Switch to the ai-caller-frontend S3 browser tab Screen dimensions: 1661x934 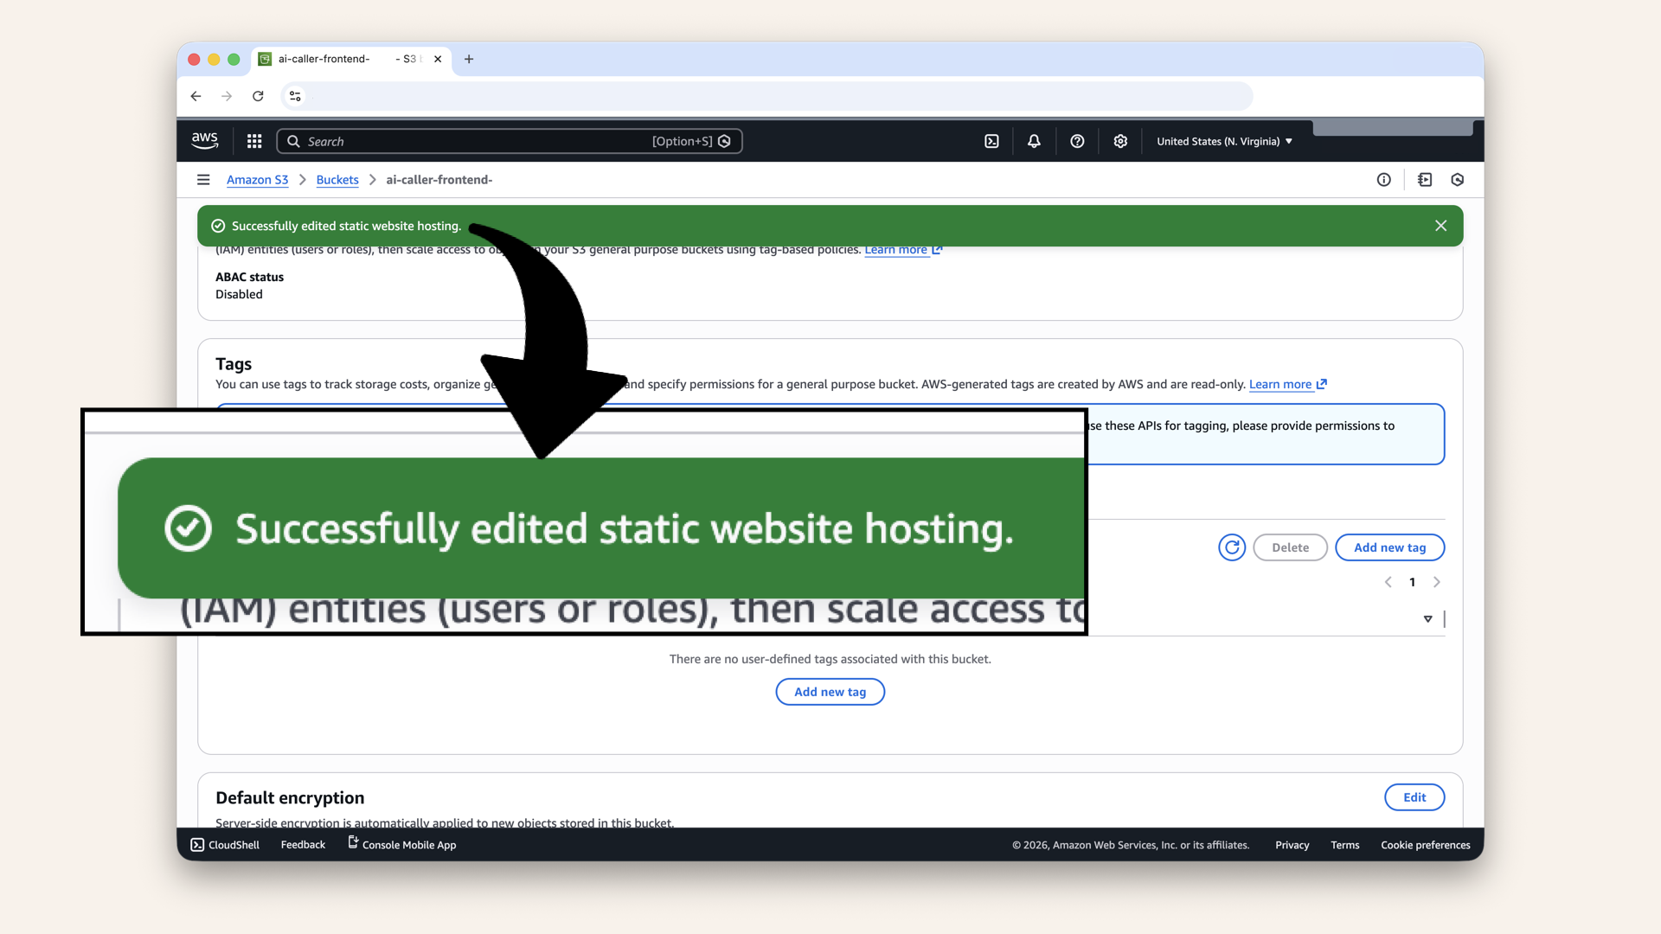tap(337, 59)
